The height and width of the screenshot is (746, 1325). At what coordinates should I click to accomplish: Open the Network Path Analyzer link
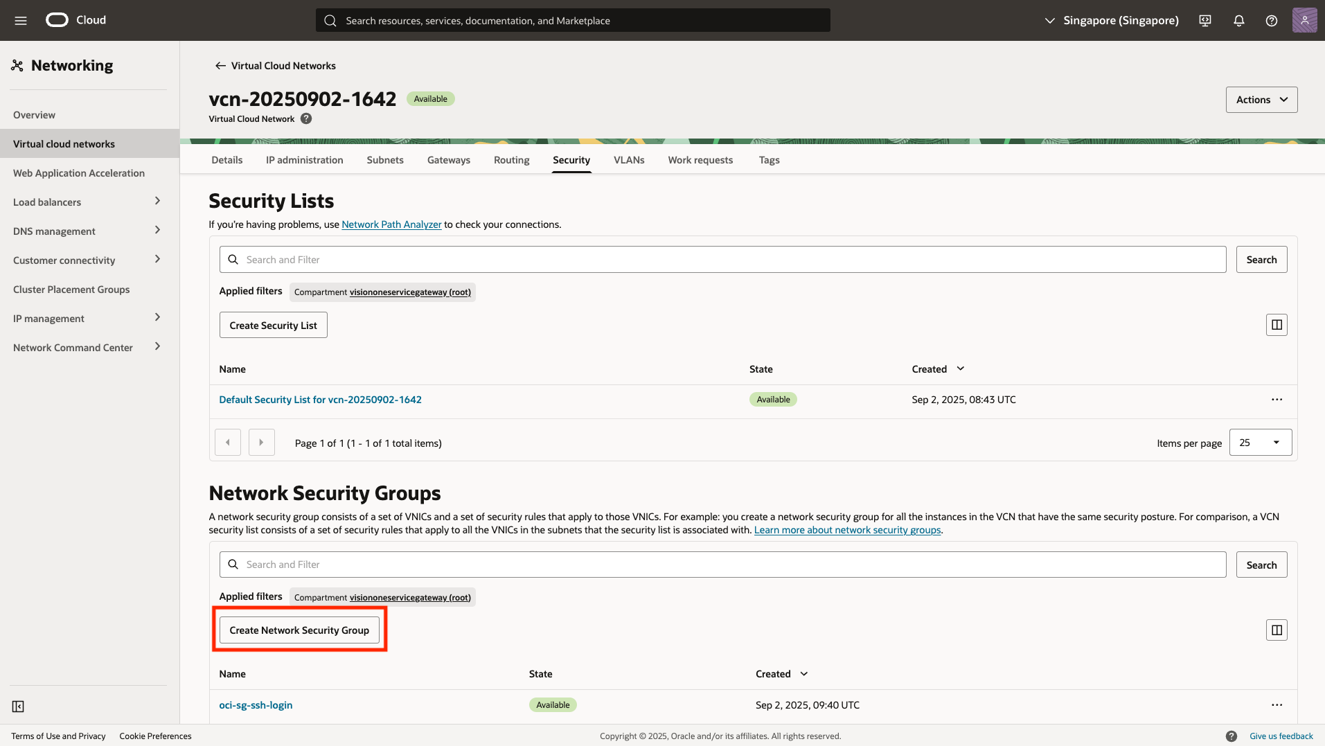[391, 224]
